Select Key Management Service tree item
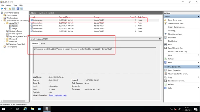This screenshot has height=112, width=200. click(x=18, y=36)
